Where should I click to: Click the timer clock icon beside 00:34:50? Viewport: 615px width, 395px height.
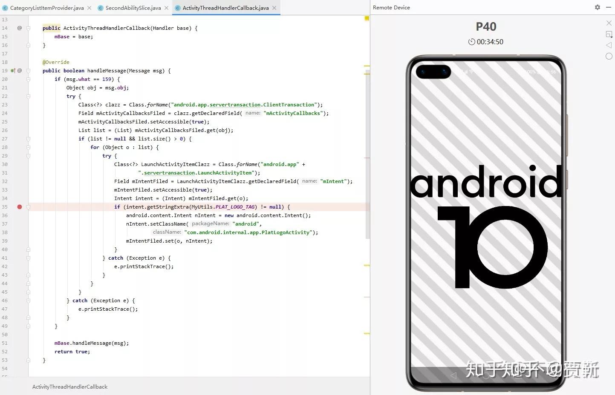[472, 42]
